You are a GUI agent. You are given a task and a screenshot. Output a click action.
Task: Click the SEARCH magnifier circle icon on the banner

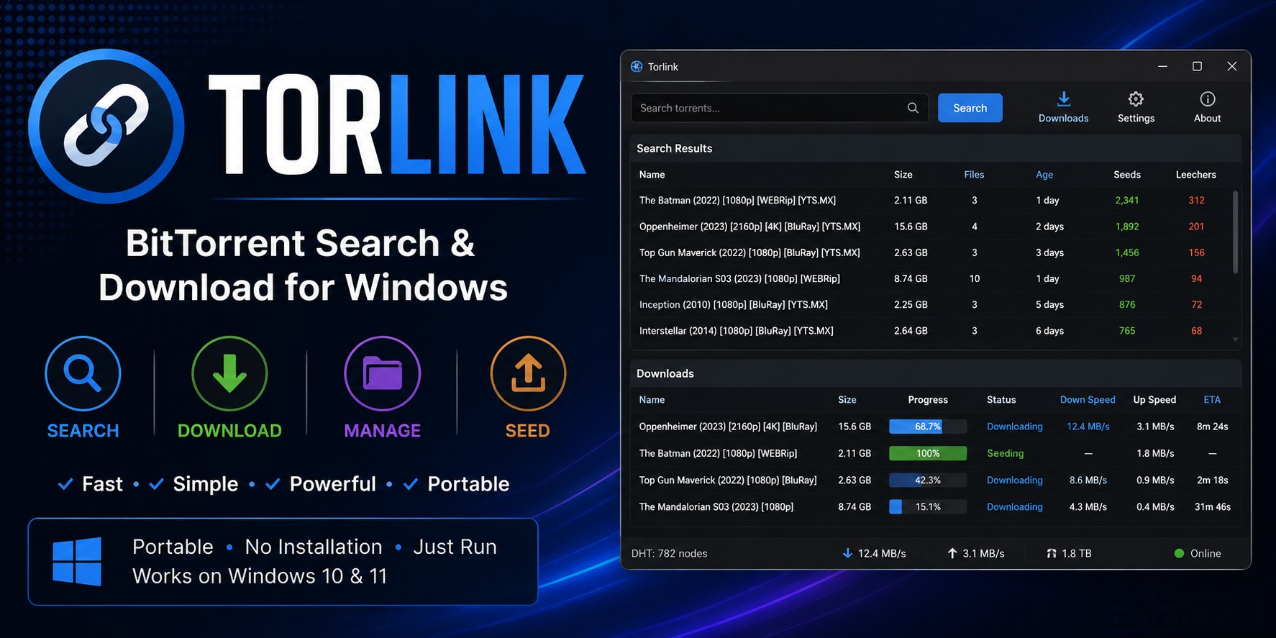[83, 374]
